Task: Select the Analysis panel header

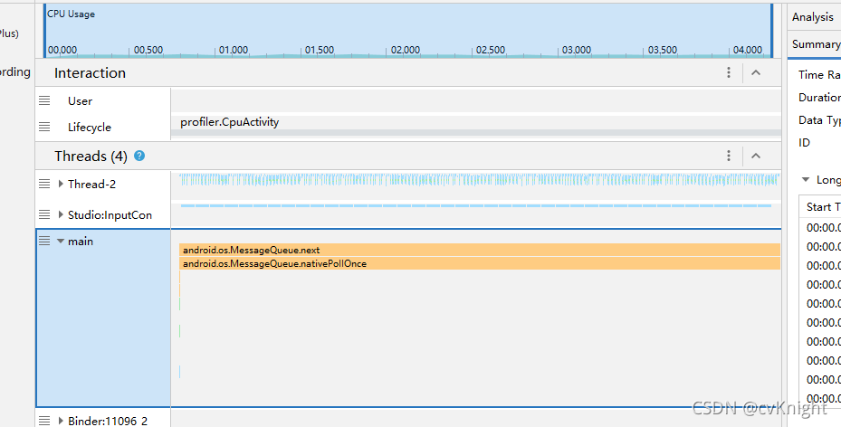Action: (x=813, y=17)
